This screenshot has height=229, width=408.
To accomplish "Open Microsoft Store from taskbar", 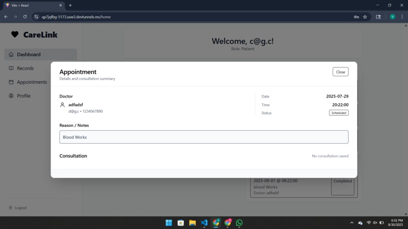I will 181,223.
